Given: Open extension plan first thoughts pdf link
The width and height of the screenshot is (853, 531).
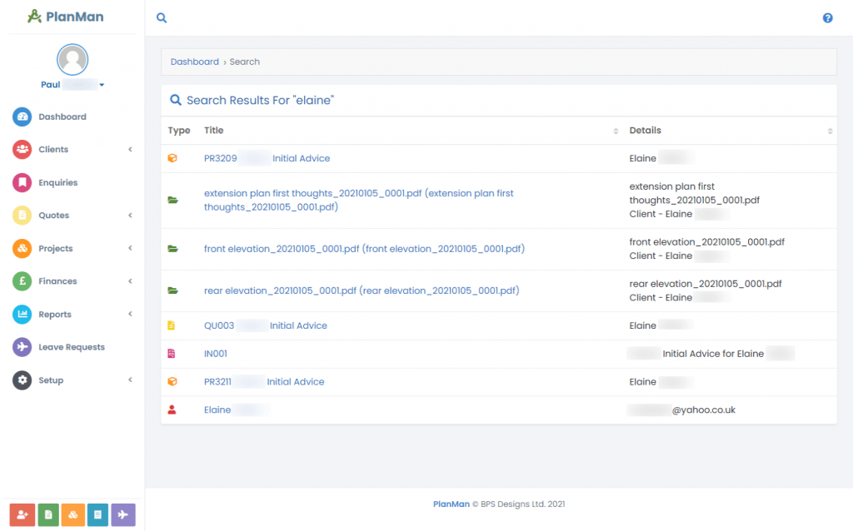Looking at the screenshot, I should [358, 200].
